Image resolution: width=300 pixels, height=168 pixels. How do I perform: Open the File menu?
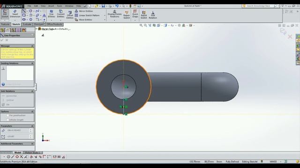pyautogui.click(x=29, y=6)
